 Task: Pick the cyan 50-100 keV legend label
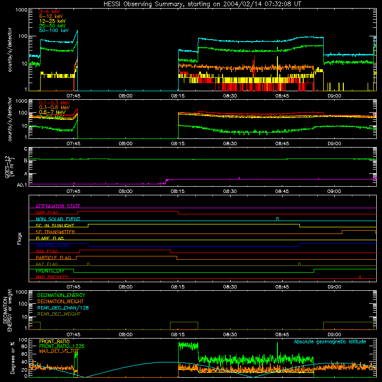click(x=54, y=31)
